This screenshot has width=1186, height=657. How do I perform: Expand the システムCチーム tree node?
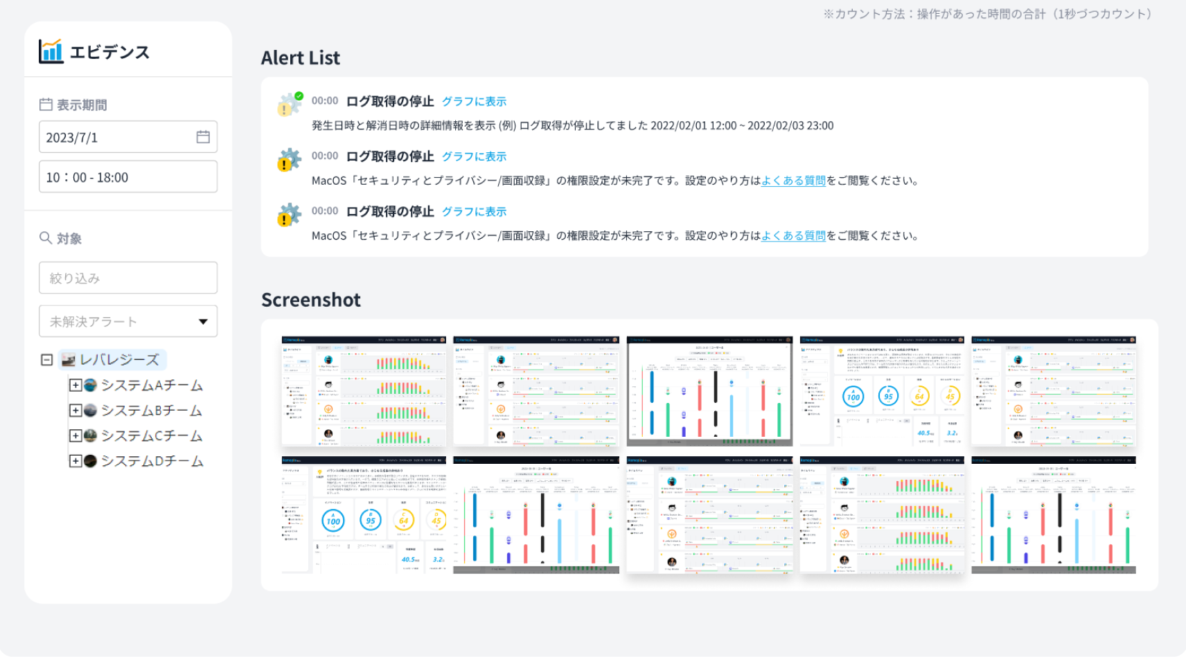76,436
